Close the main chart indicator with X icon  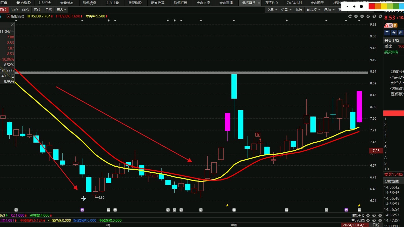380,16
